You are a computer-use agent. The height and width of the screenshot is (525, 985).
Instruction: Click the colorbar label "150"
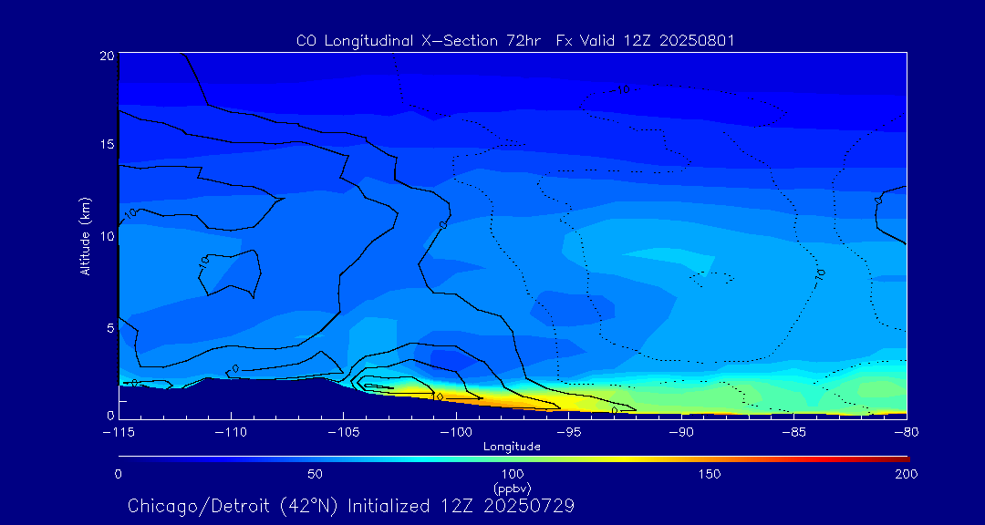(x=710, y=475)
